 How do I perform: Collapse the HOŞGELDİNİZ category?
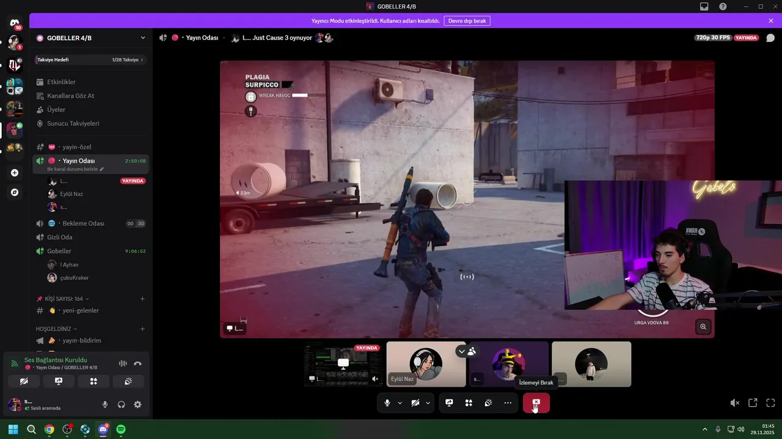pos(56,329)
